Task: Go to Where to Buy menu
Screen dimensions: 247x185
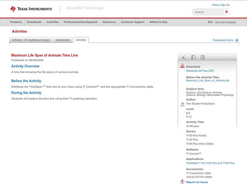Action: coord(158,22)
